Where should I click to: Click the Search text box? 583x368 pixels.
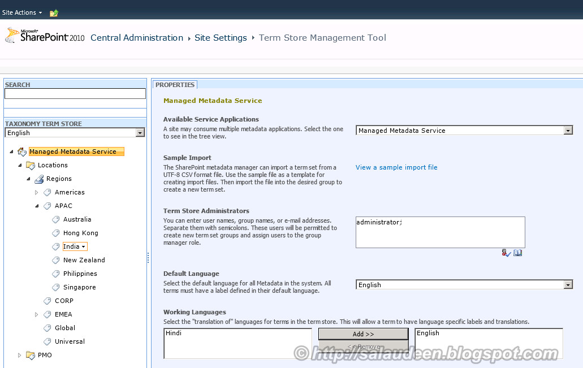click(x=75, y=94)
